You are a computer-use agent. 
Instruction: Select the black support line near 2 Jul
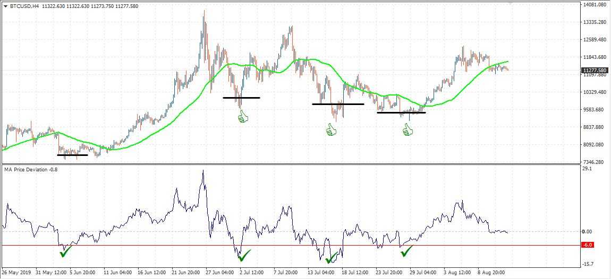point(241,98)
